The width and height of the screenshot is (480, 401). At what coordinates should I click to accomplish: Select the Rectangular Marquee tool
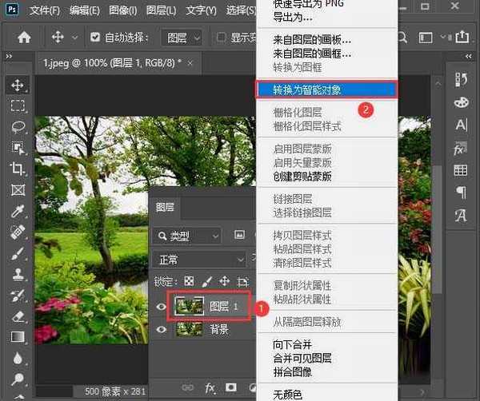click(18, 105)
